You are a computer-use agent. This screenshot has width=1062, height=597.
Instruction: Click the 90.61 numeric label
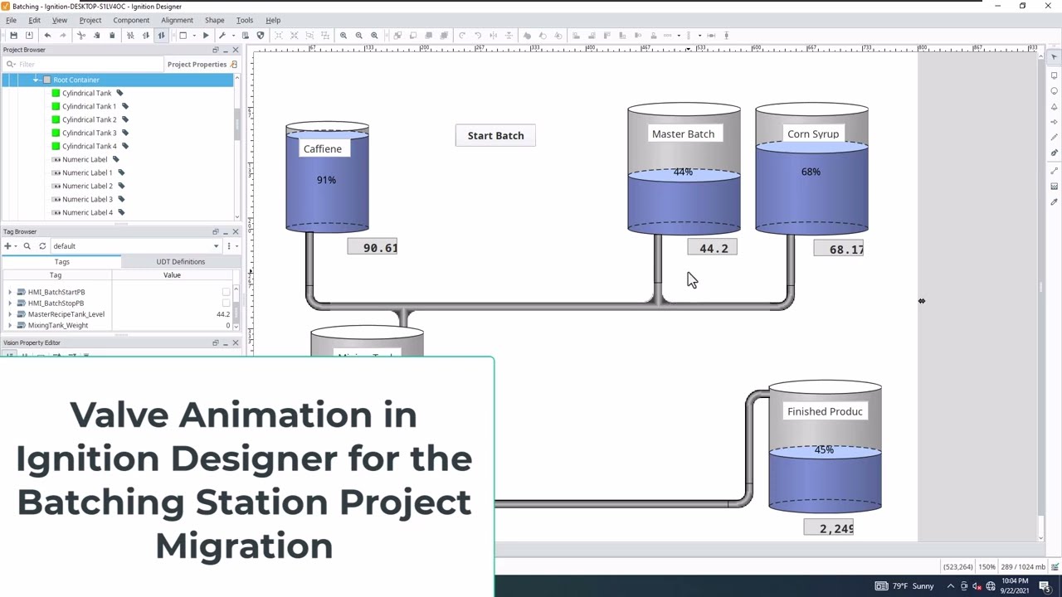point(373,247)
